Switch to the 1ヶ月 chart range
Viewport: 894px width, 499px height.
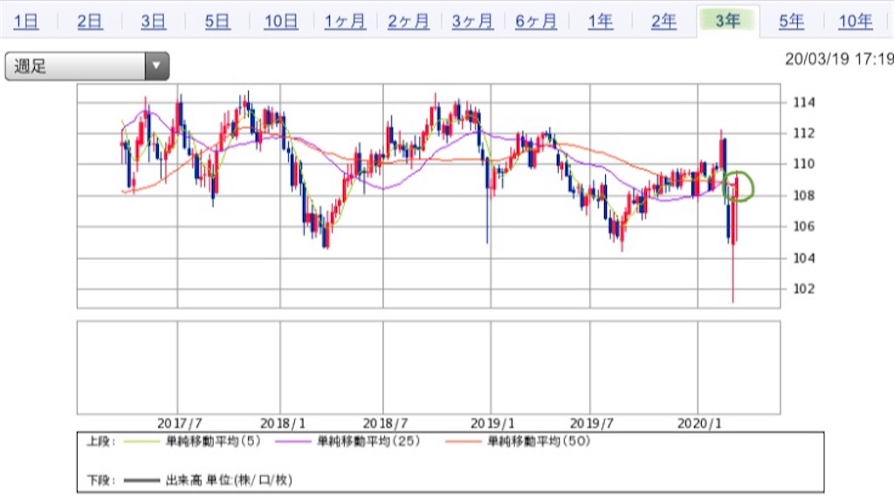pyautogui.click(x=345, y=22)
